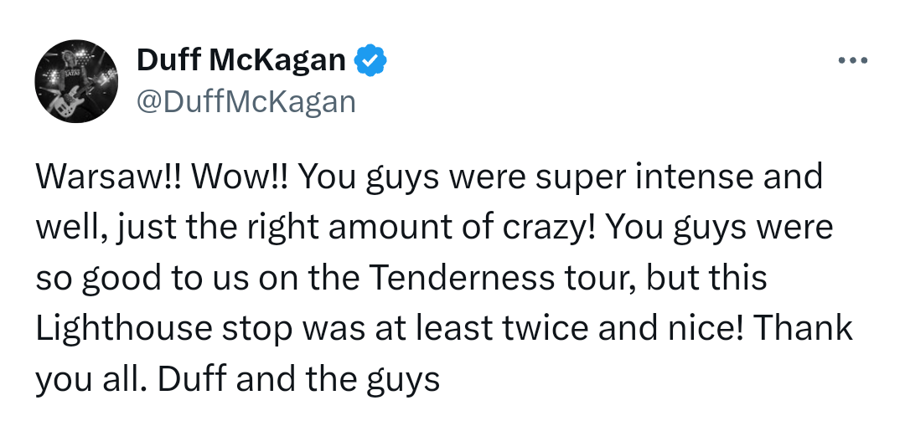Click the blue verified checkmark badge
The width and height of the screenshot is (905, 426).
click(x=370, y=60)
